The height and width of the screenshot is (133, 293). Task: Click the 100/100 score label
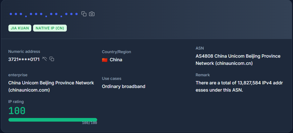coord(89,123)
